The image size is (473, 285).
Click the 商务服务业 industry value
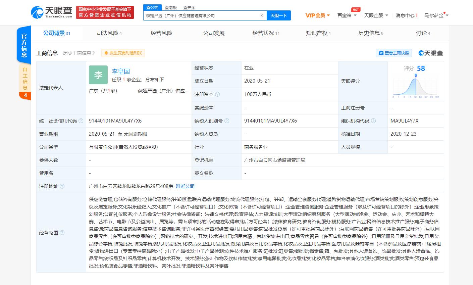pyautogui.click(x=256, y=147)
